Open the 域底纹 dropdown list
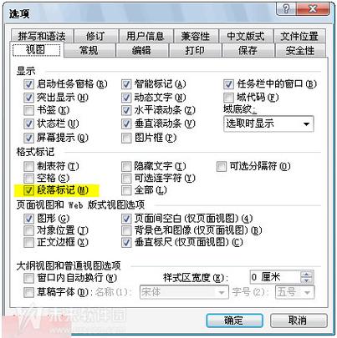 click(268, 124)
